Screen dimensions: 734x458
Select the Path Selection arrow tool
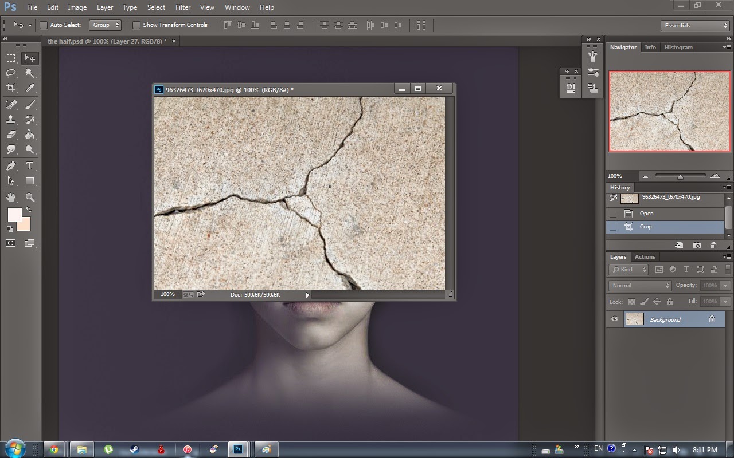(11, 181)
